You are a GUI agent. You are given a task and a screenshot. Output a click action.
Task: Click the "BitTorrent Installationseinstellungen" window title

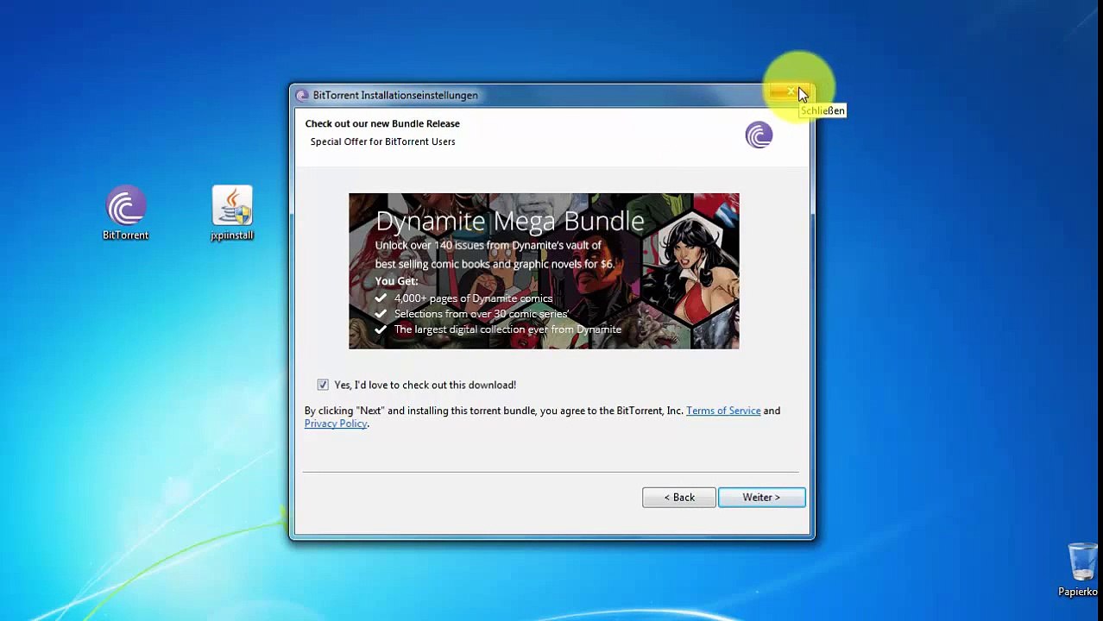(x=395, y=95)
